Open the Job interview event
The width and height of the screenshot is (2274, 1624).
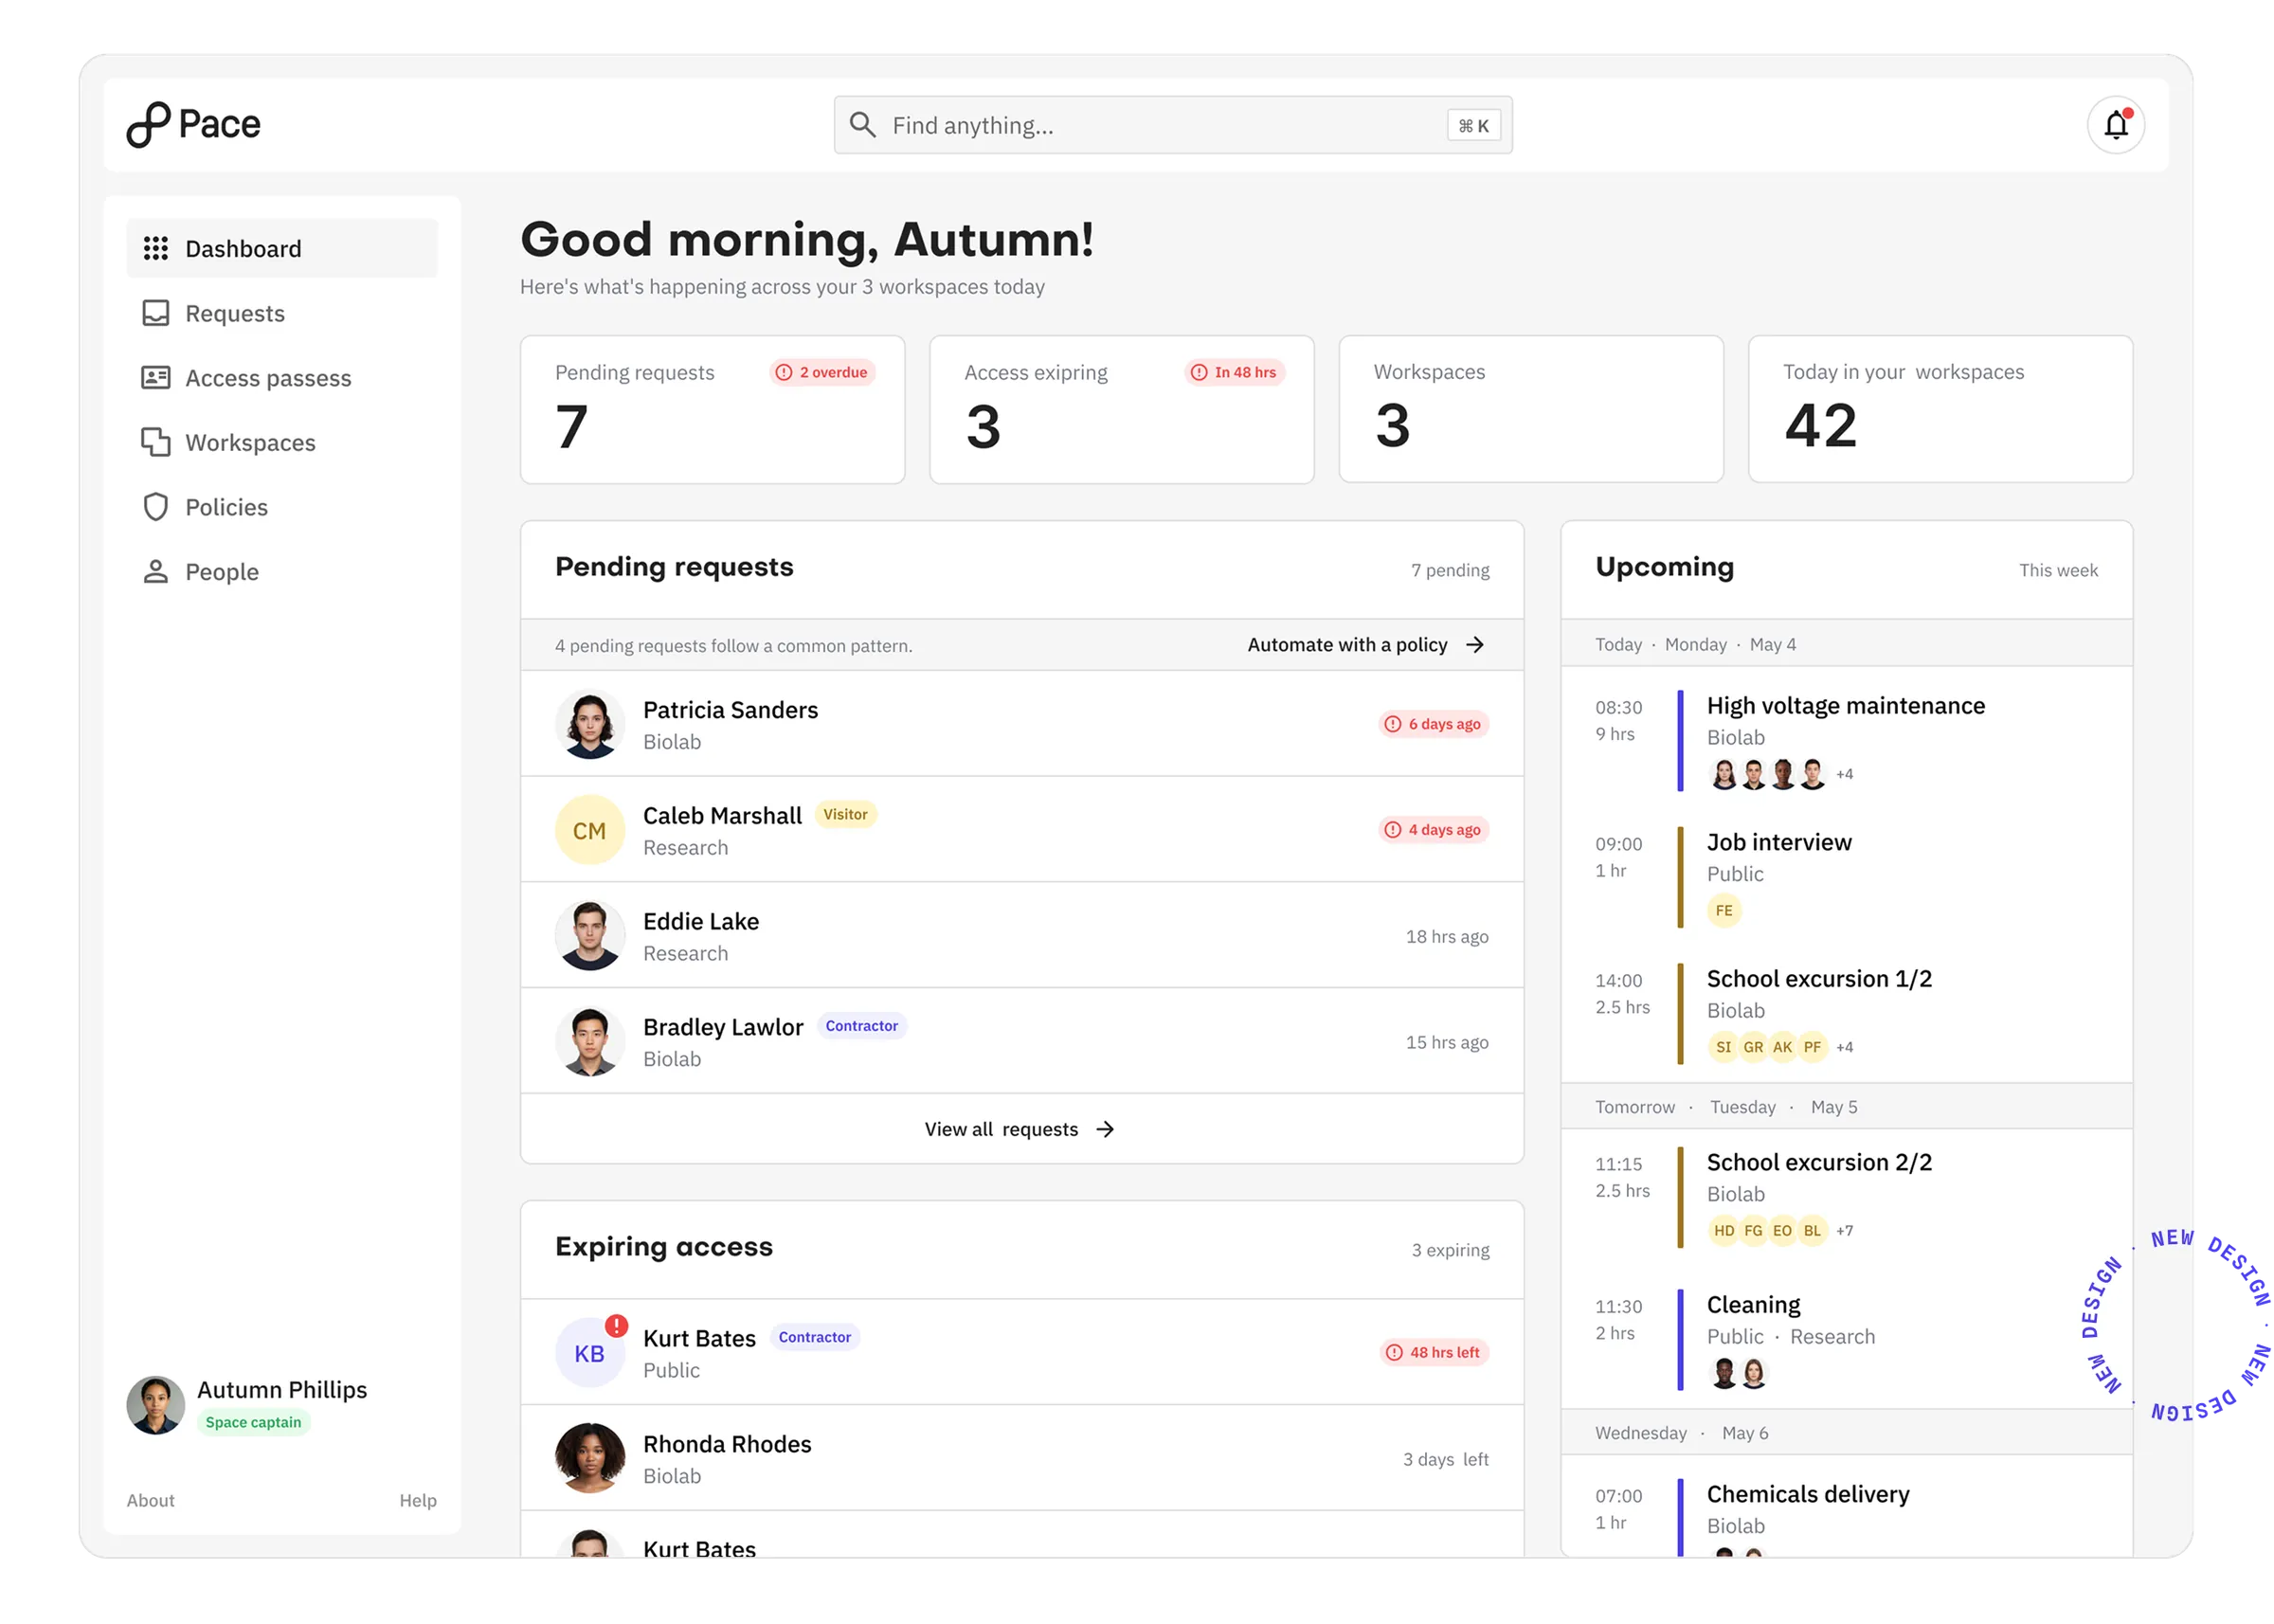[1845, 877]
